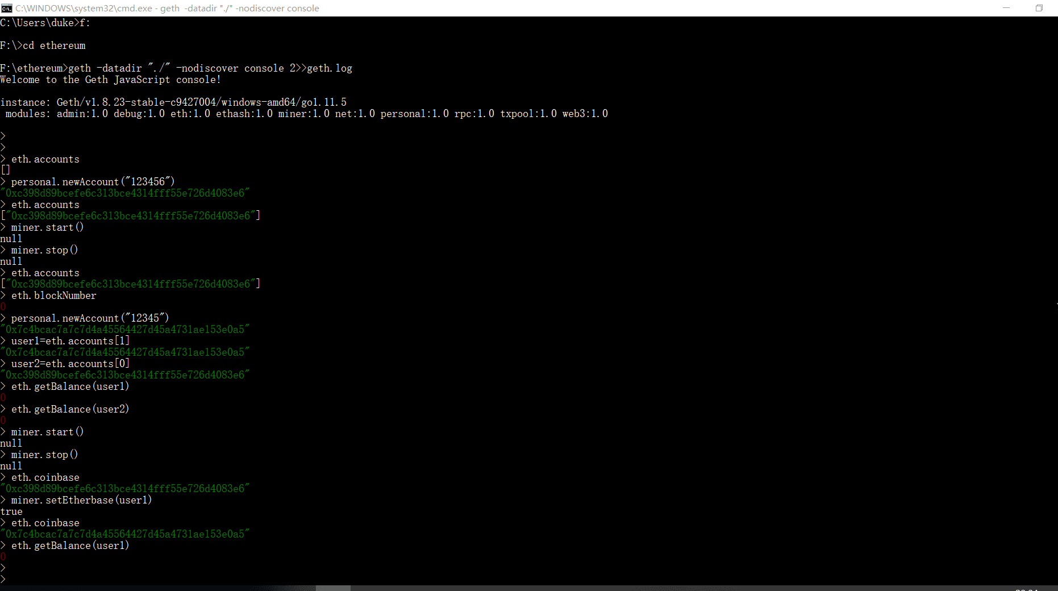Viewport: 1058px width, 591px height.
Task: Click the 'eth.blockNumber' command
Action: pos(54,295)
